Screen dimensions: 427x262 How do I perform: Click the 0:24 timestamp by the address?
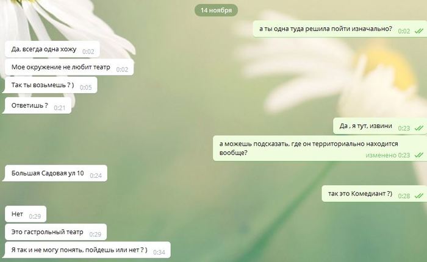(x=96, y=175)
